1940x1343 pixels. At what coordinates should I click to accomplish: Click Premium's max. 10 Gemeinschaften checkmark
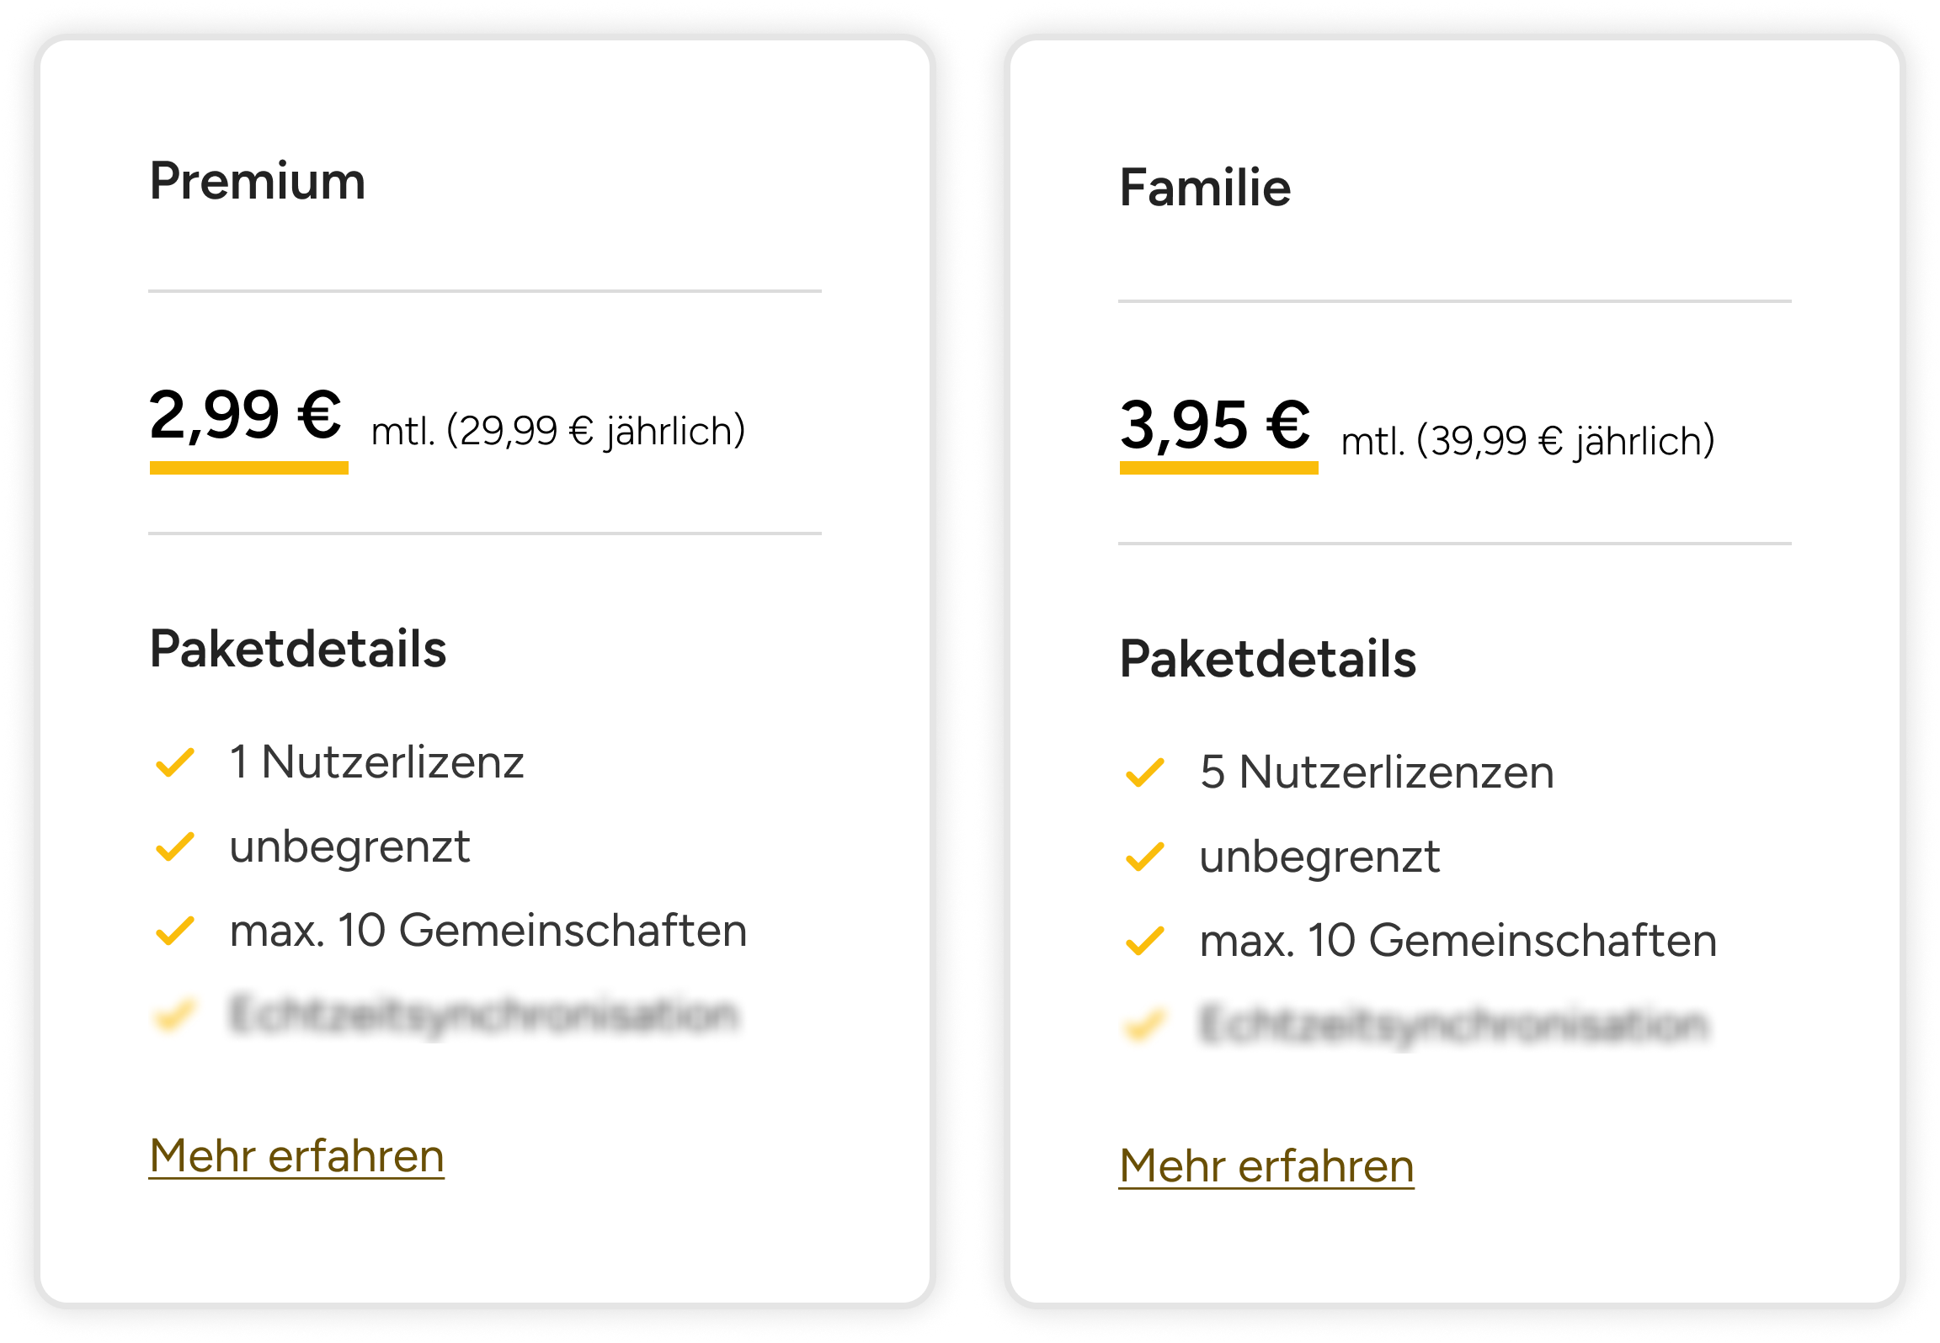pyautogui.click(x=175, y=931)
